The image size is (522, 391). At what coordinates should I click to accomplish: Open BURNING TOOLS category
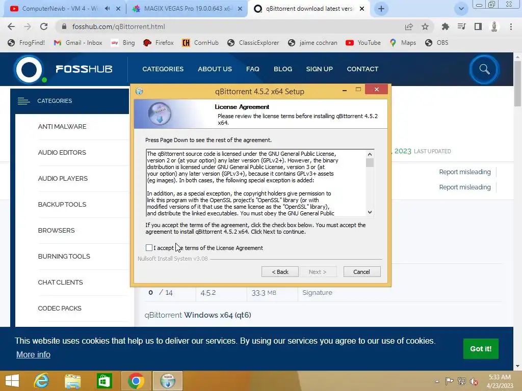click(x=64, y=257)
